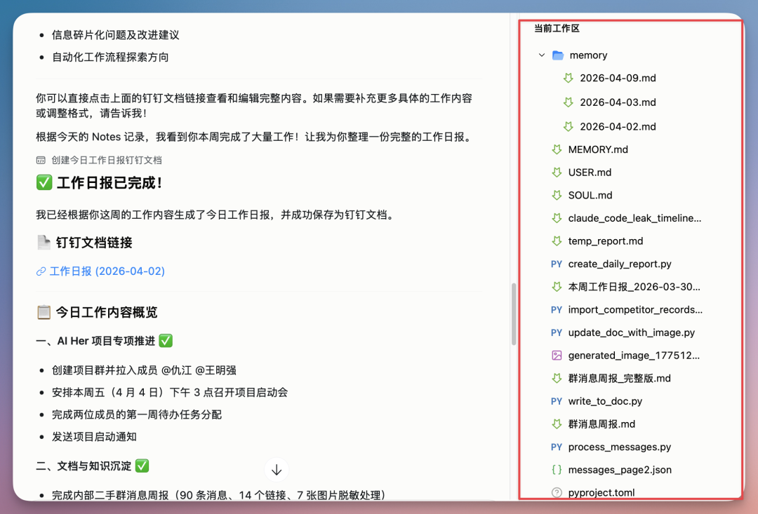Click the image icon beside generated_image_177512
Viewport: 758px width, 514px height.
(x=557, y=356)
